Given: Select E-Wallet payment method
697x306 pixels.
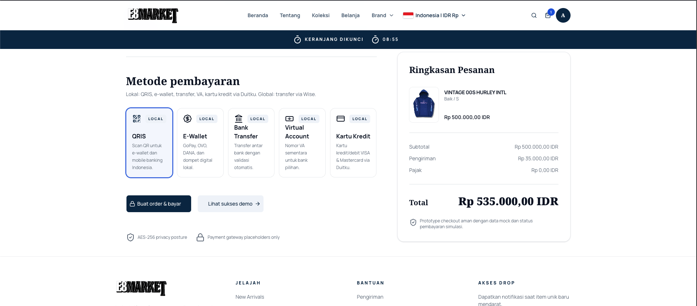Looking at the screenshot, I should [200, 143].
